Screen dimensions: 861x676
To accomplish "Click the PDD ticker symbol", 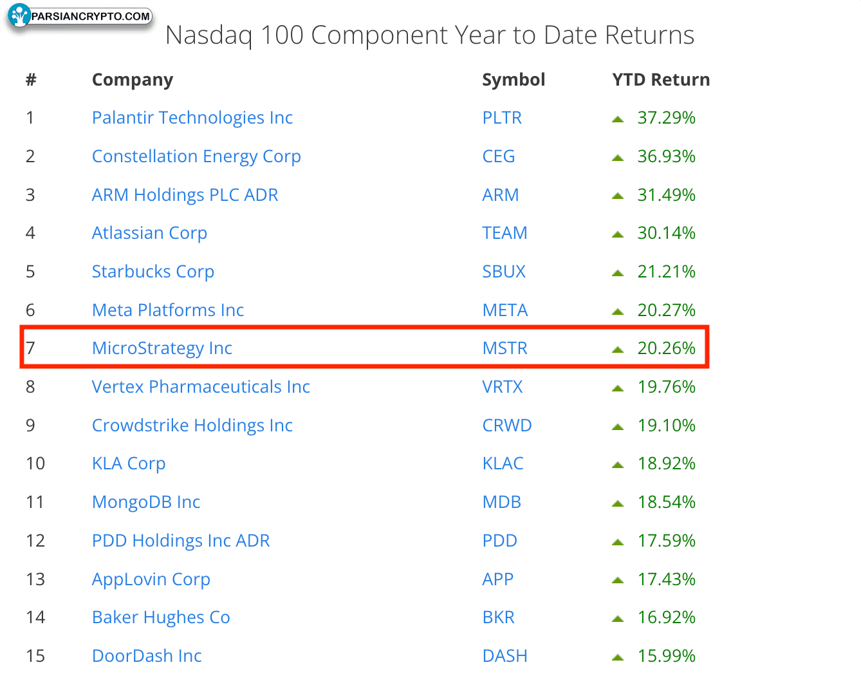I will (500, 541).
